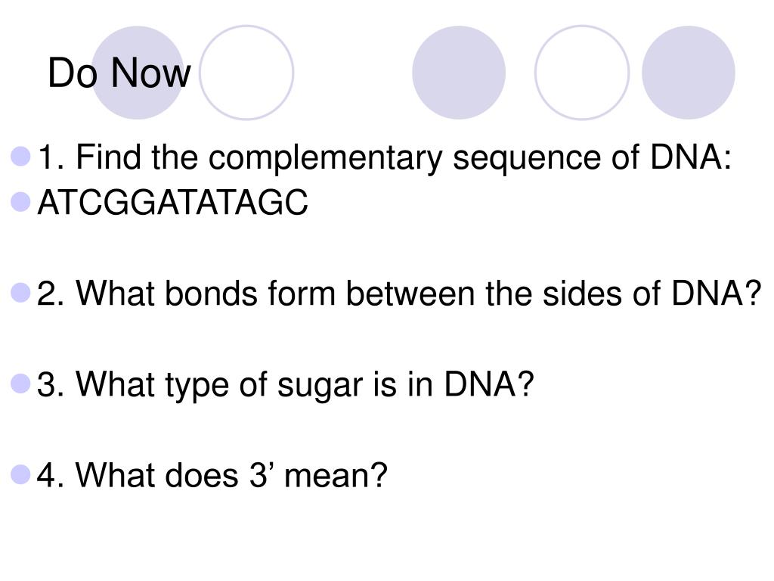Click the bullet before question 3
The image size is (774, 581).
20,384
